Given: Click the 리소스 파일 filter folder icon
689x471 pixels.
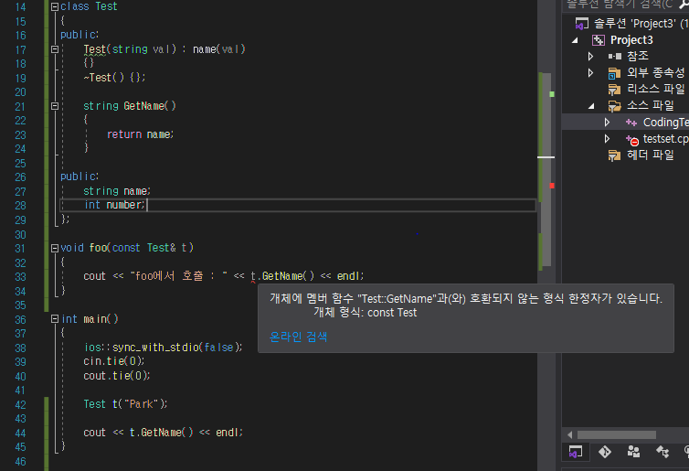Looking at the screenshot, I should 614,90.
